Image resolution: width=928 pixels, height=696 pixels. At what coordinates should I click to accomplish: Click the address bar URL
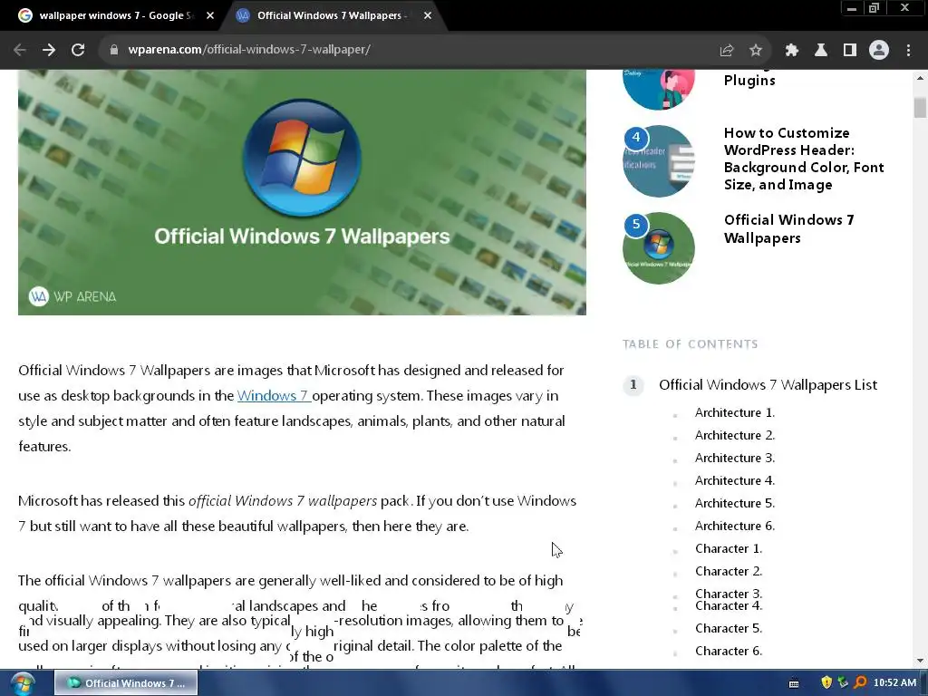tap(249, 50)
